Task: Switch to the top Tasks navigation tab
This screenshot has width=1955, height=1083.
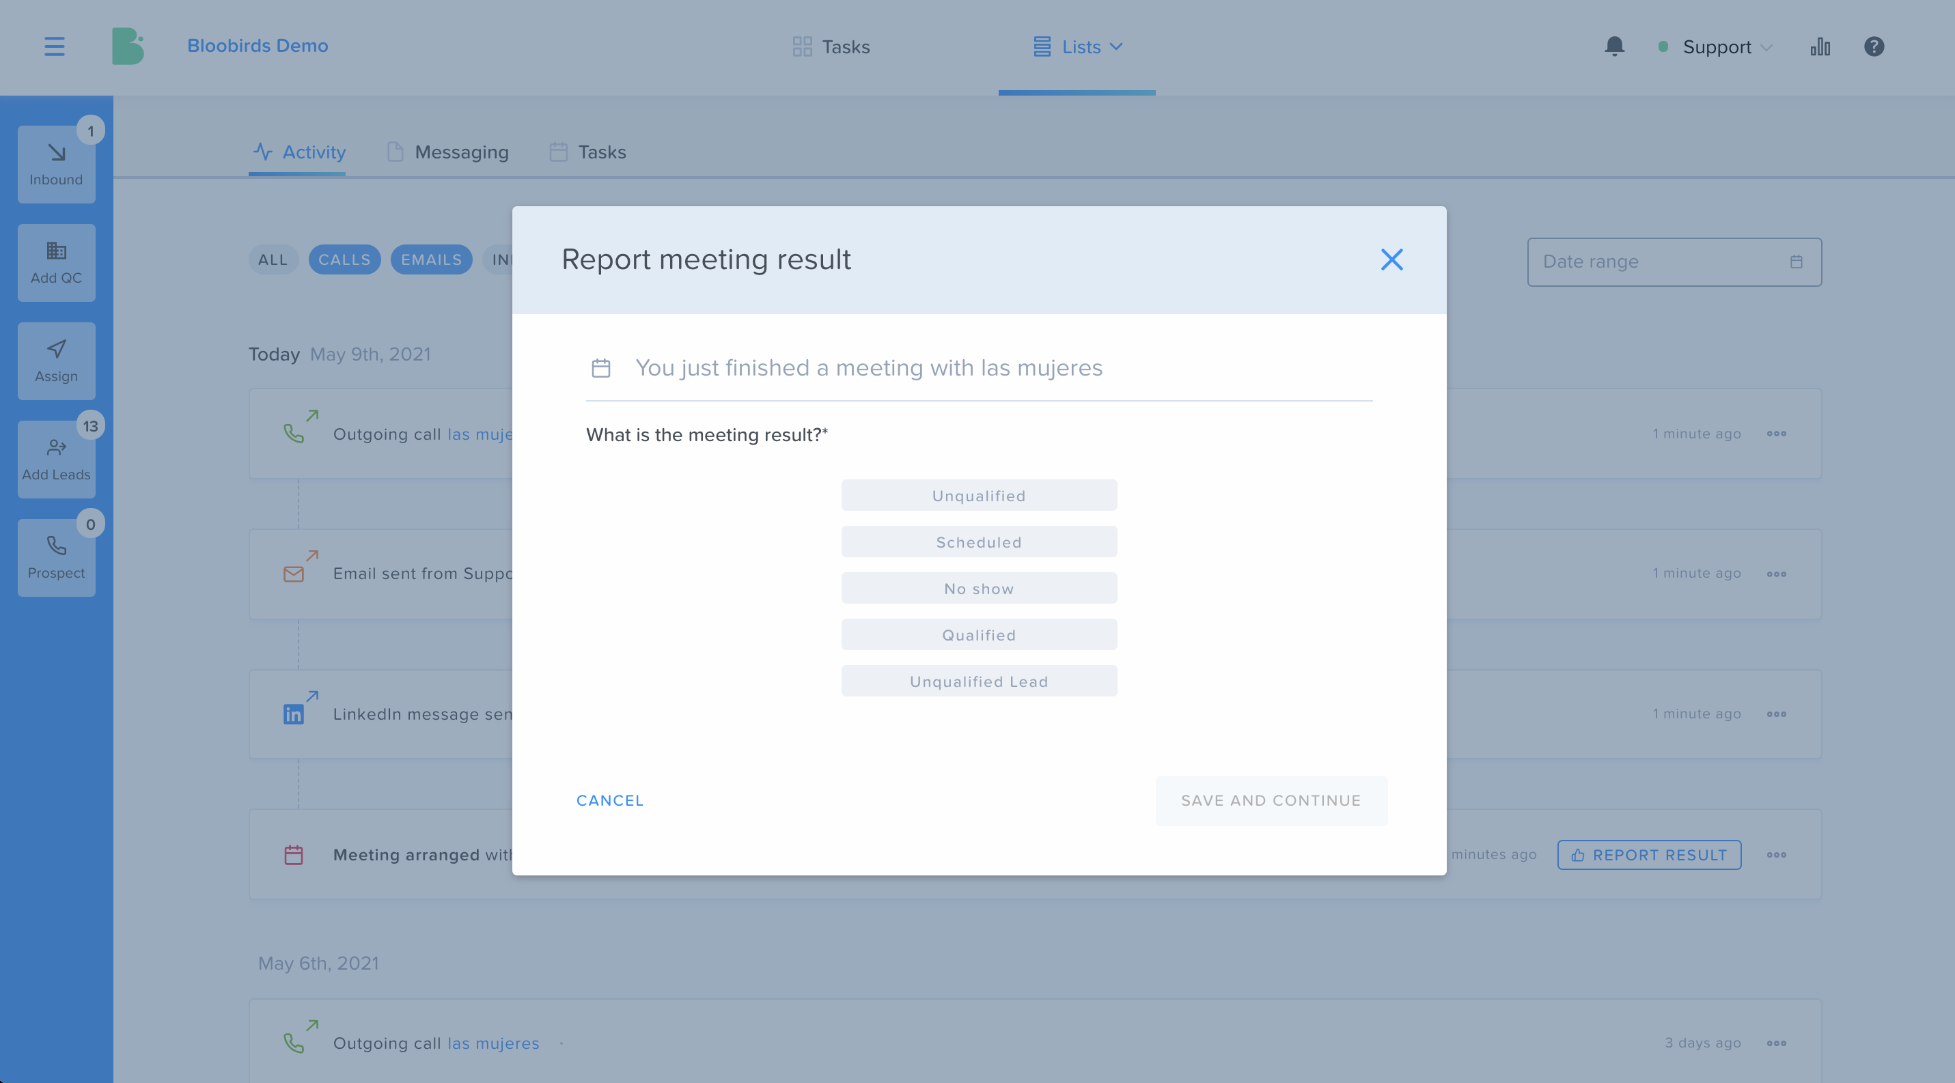Action: (x=831, y=47)
